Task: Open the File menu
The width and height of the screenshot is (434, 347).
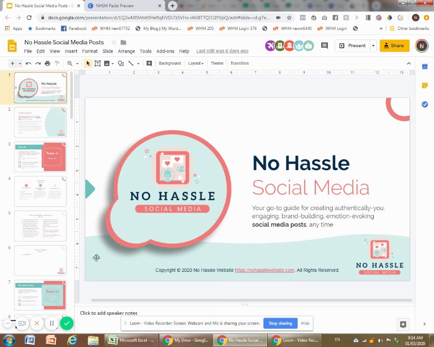Action: 27,51
